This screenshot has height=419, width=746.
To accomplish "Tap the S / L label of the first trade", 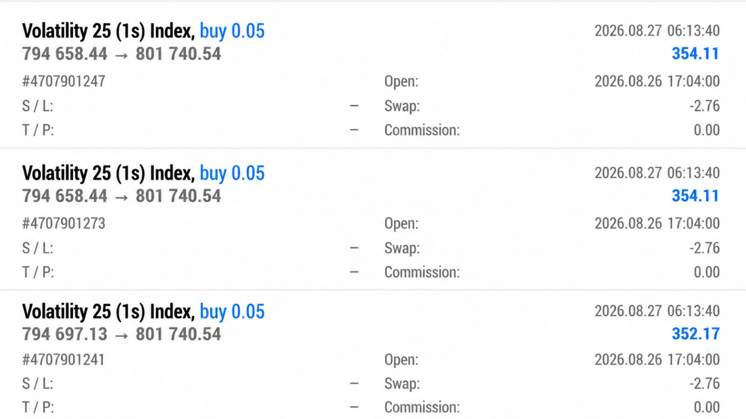I will click(37, 106).
